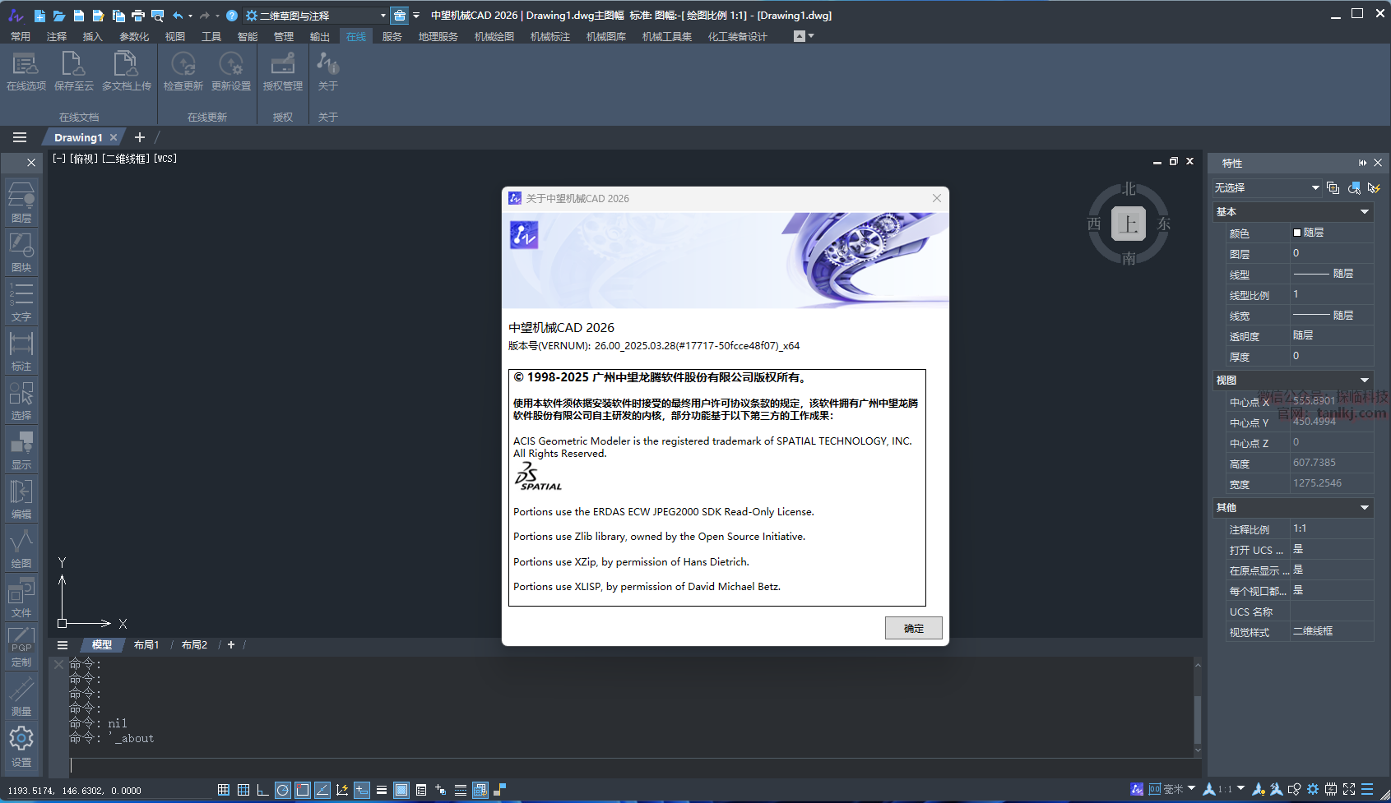Screen dimensions: 1391x803
Task: Expand the quick access toolbar customize arrow
Action: [x=416, y=16]
